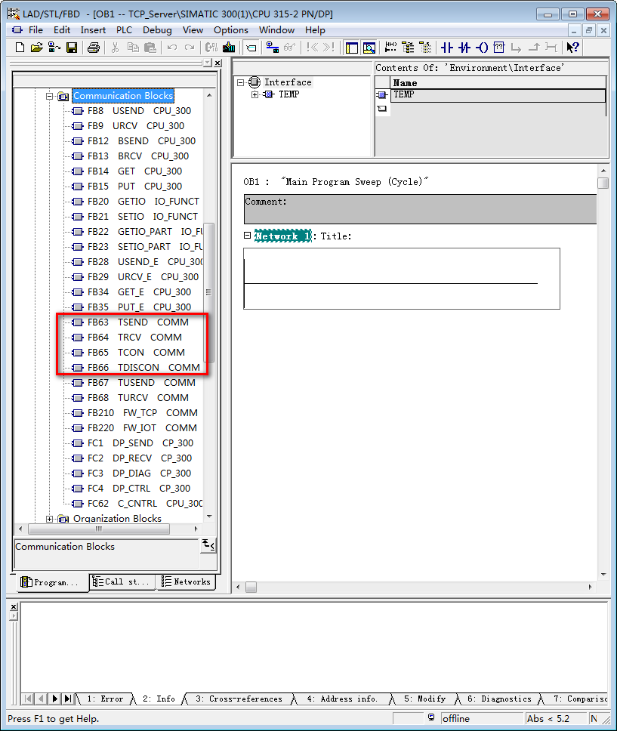Click the LAD/STL/FBD app icon in title bar
Screen dimensions: 617x731
14,14
